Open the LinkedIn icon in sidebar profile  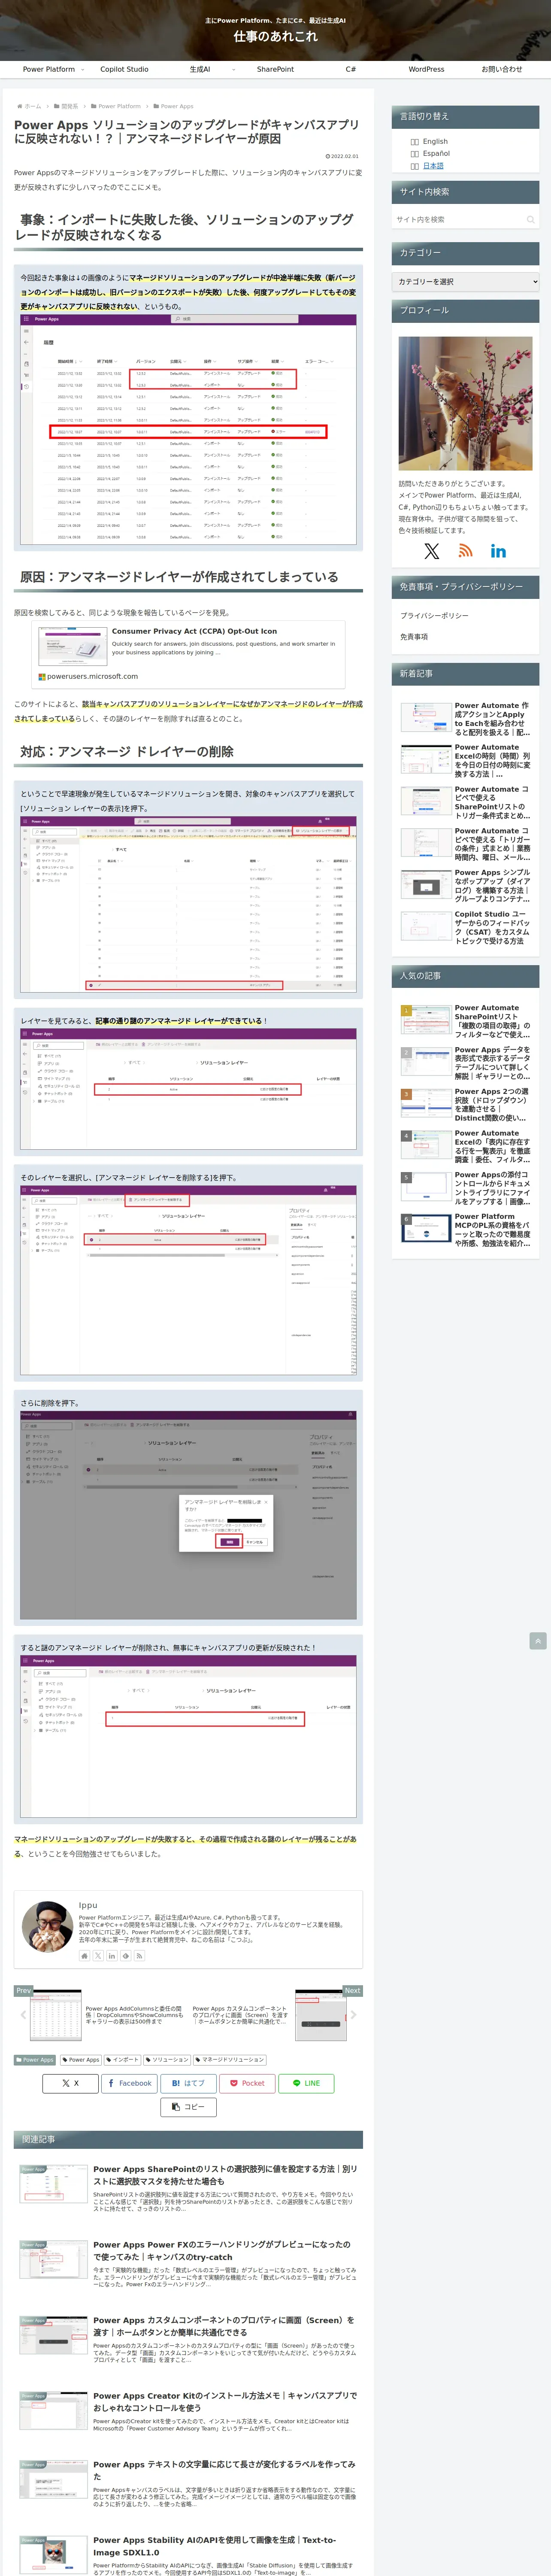point(498,551)
